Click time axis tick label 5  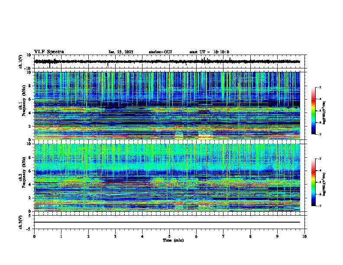pyautogui.click(x=169, y=236)
